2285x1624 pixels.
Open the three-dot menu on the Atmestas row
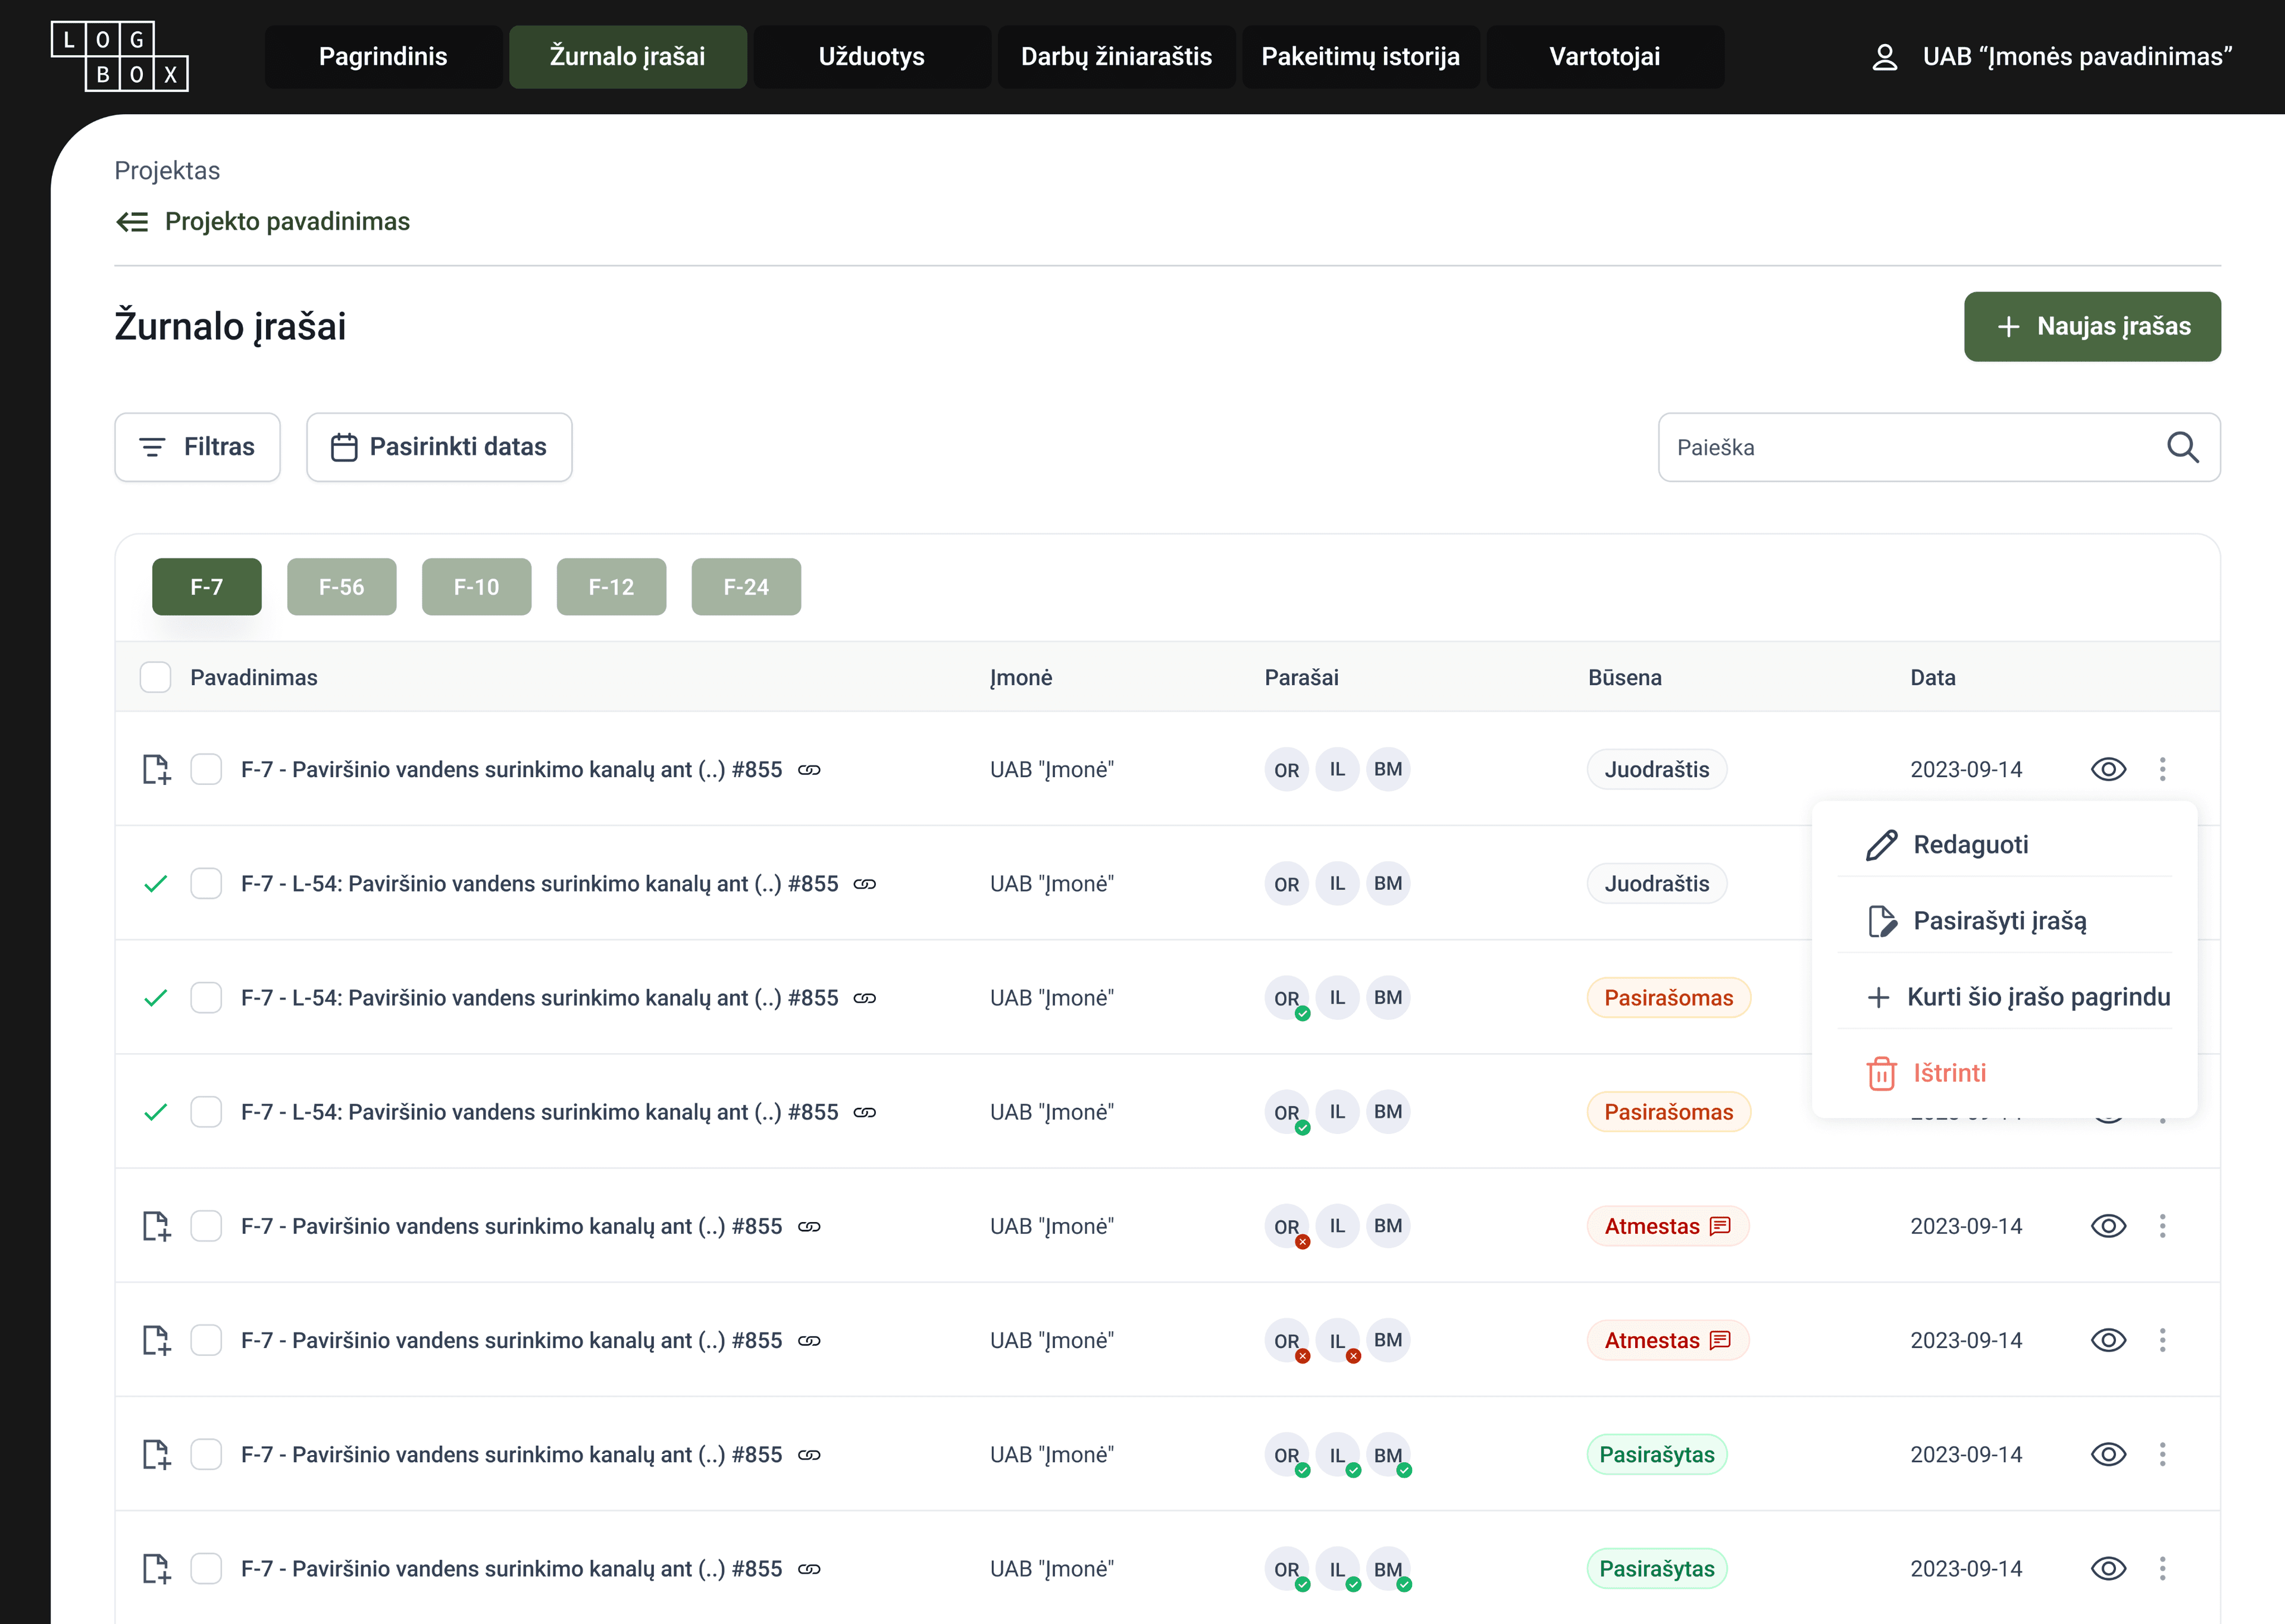[x=2163, y=1226]
